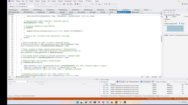Click the editor vertical scrollbar thumb
Image resolution: width=188 pixels, height=105 pixels.
[162, 39]
